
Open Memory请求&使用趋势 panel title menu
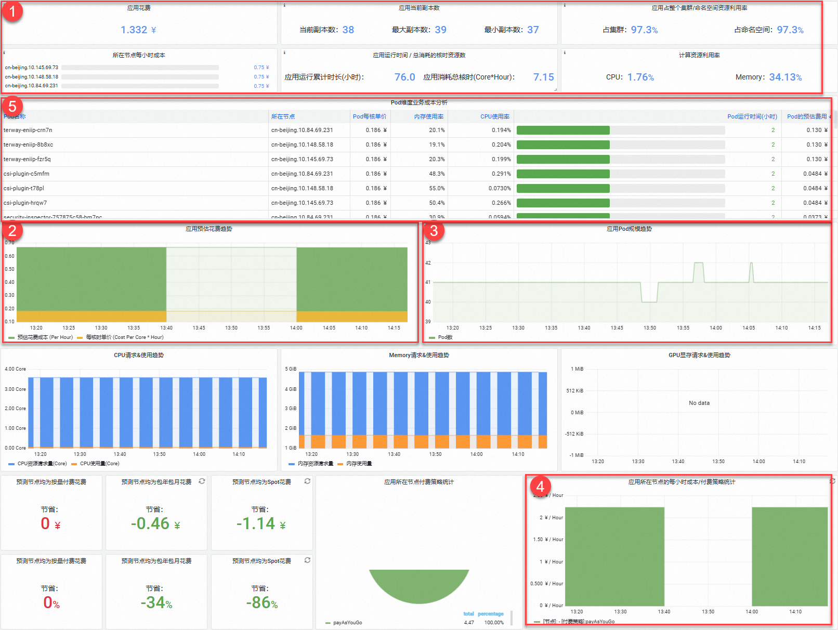tap(419, 356)
